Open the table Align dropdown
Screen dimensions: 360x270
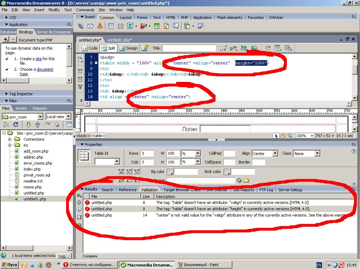[275, 153]
